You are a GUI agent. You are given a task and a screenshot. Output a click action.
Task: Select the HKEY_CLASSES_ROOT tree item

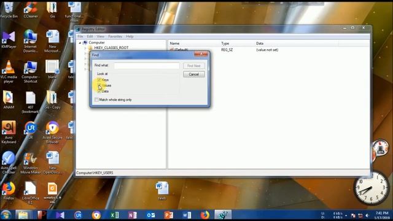pyautogui.click(x=111, y=48)
